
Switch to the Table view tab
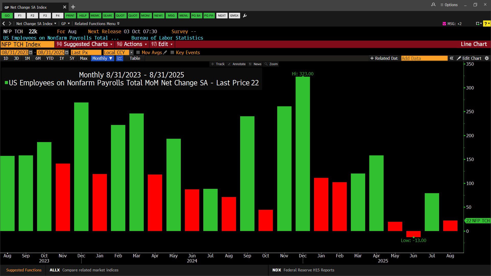(x=135, y=58)
